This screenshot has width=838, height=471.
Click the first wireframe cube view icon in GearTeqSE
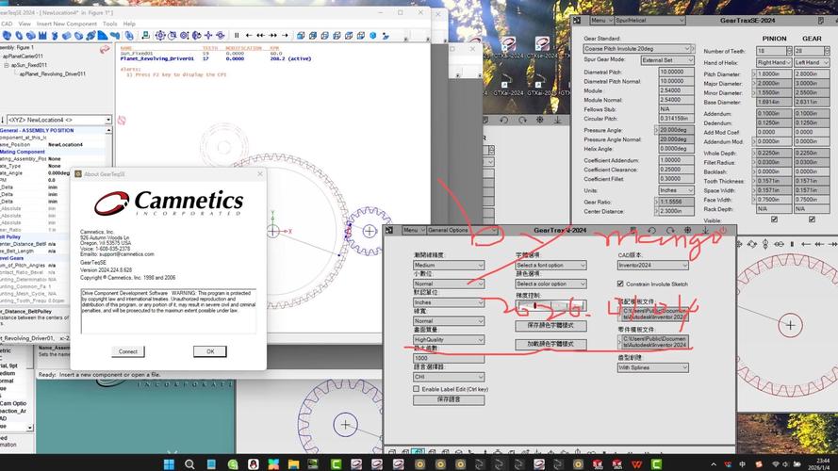tap(301, 35)
